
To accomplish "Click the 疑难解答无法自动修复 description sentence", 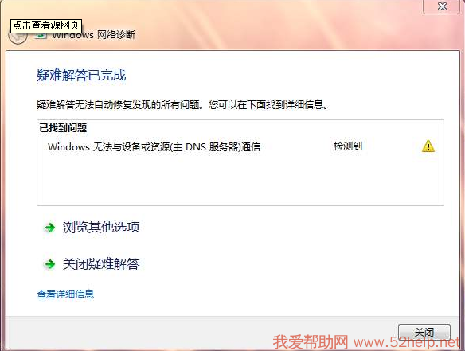I will pyautogui.click(x=182, y=104).
